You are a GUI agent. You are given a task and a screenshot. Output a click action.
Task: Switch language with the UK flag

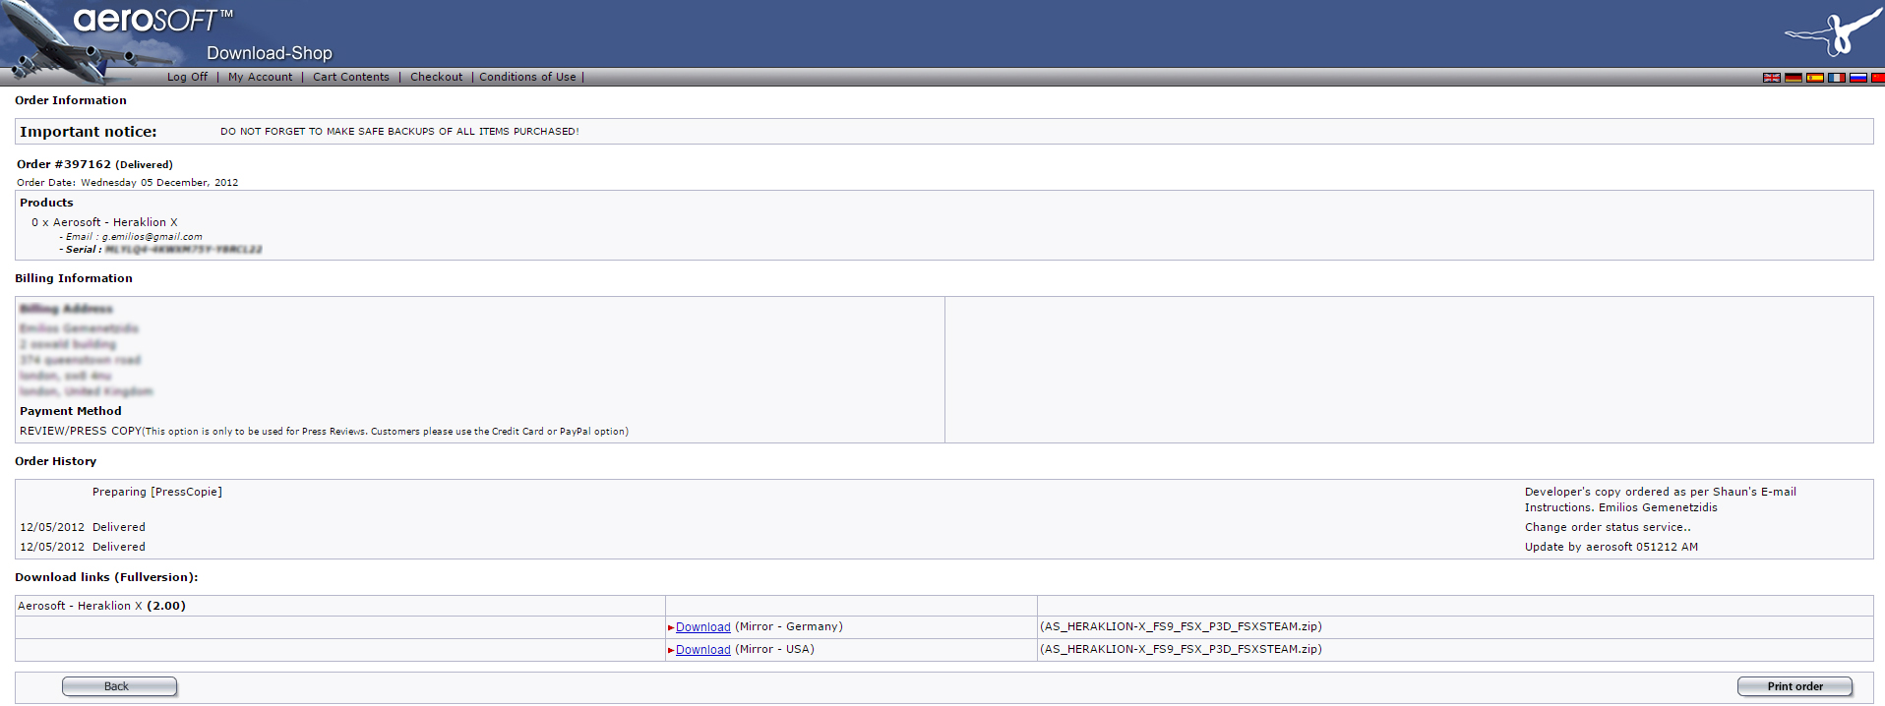click(x=1771, y=78)
